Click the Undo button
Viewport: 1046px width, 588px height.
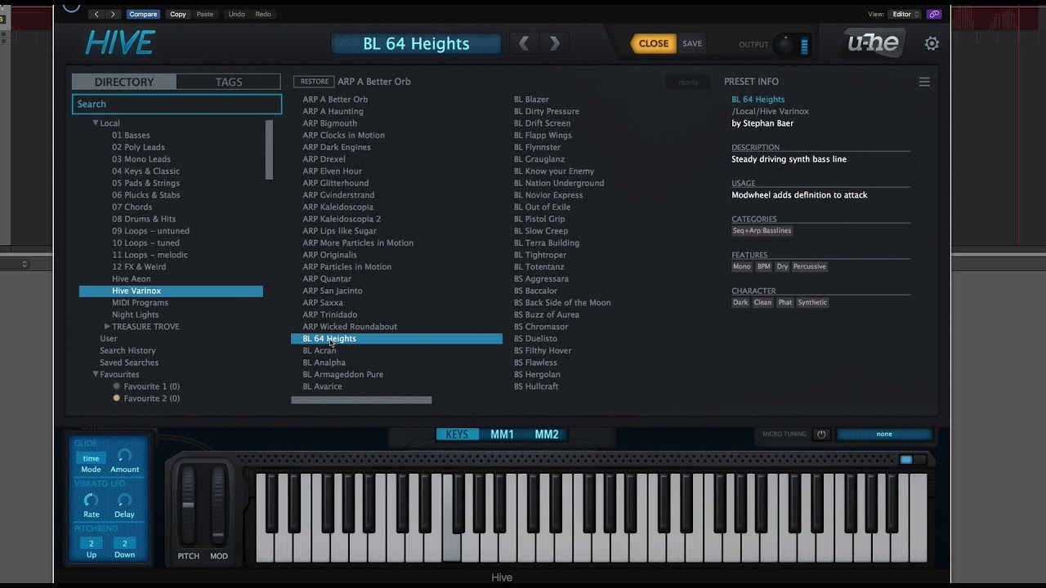[236, 14]
